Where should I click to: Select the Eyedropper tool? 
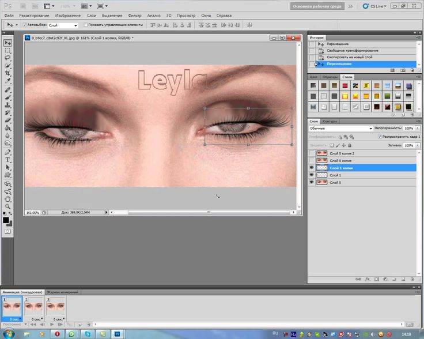pyautogui.click(x=7, y=81)
